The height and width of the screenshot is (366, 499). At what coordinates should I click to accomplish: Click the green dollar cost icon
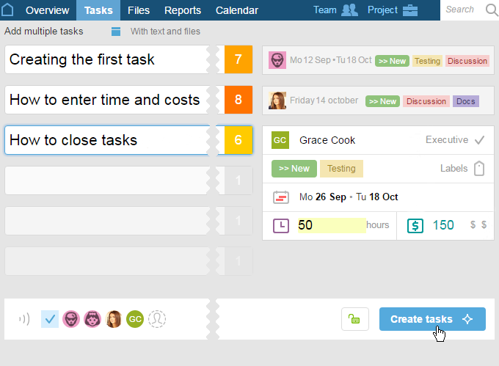tap(415, 225)
